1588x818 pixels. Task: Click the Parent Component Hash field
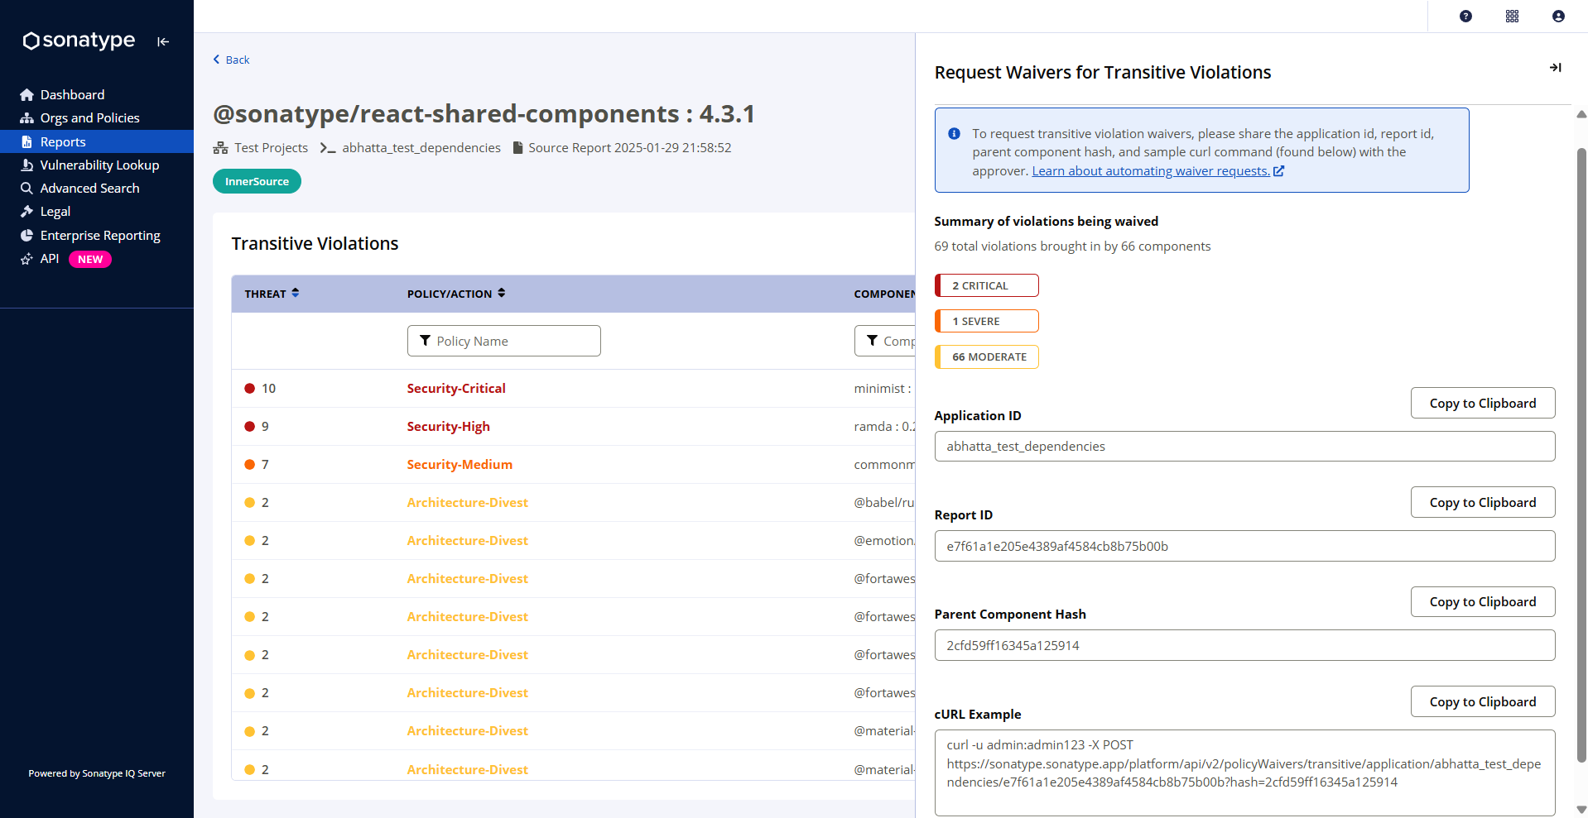click(x=1244, y=645)
